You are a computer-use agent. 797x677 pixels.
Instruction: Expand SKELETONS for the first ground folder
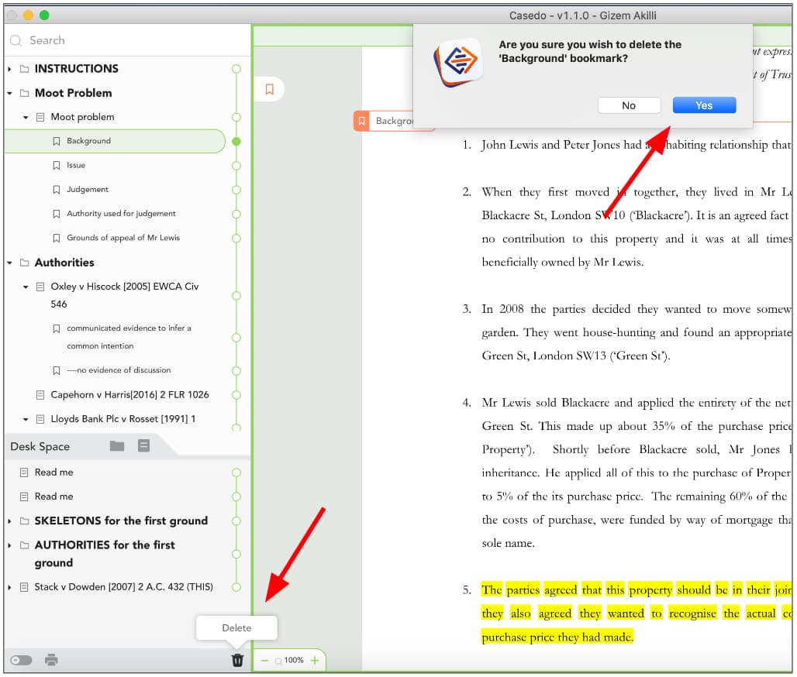click(9, 521)
